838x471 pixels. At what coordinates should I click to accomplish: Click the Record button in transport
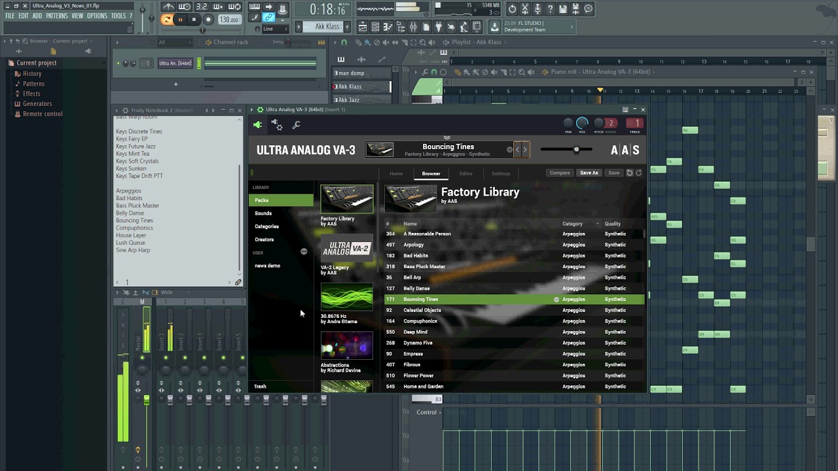point(208,20)
